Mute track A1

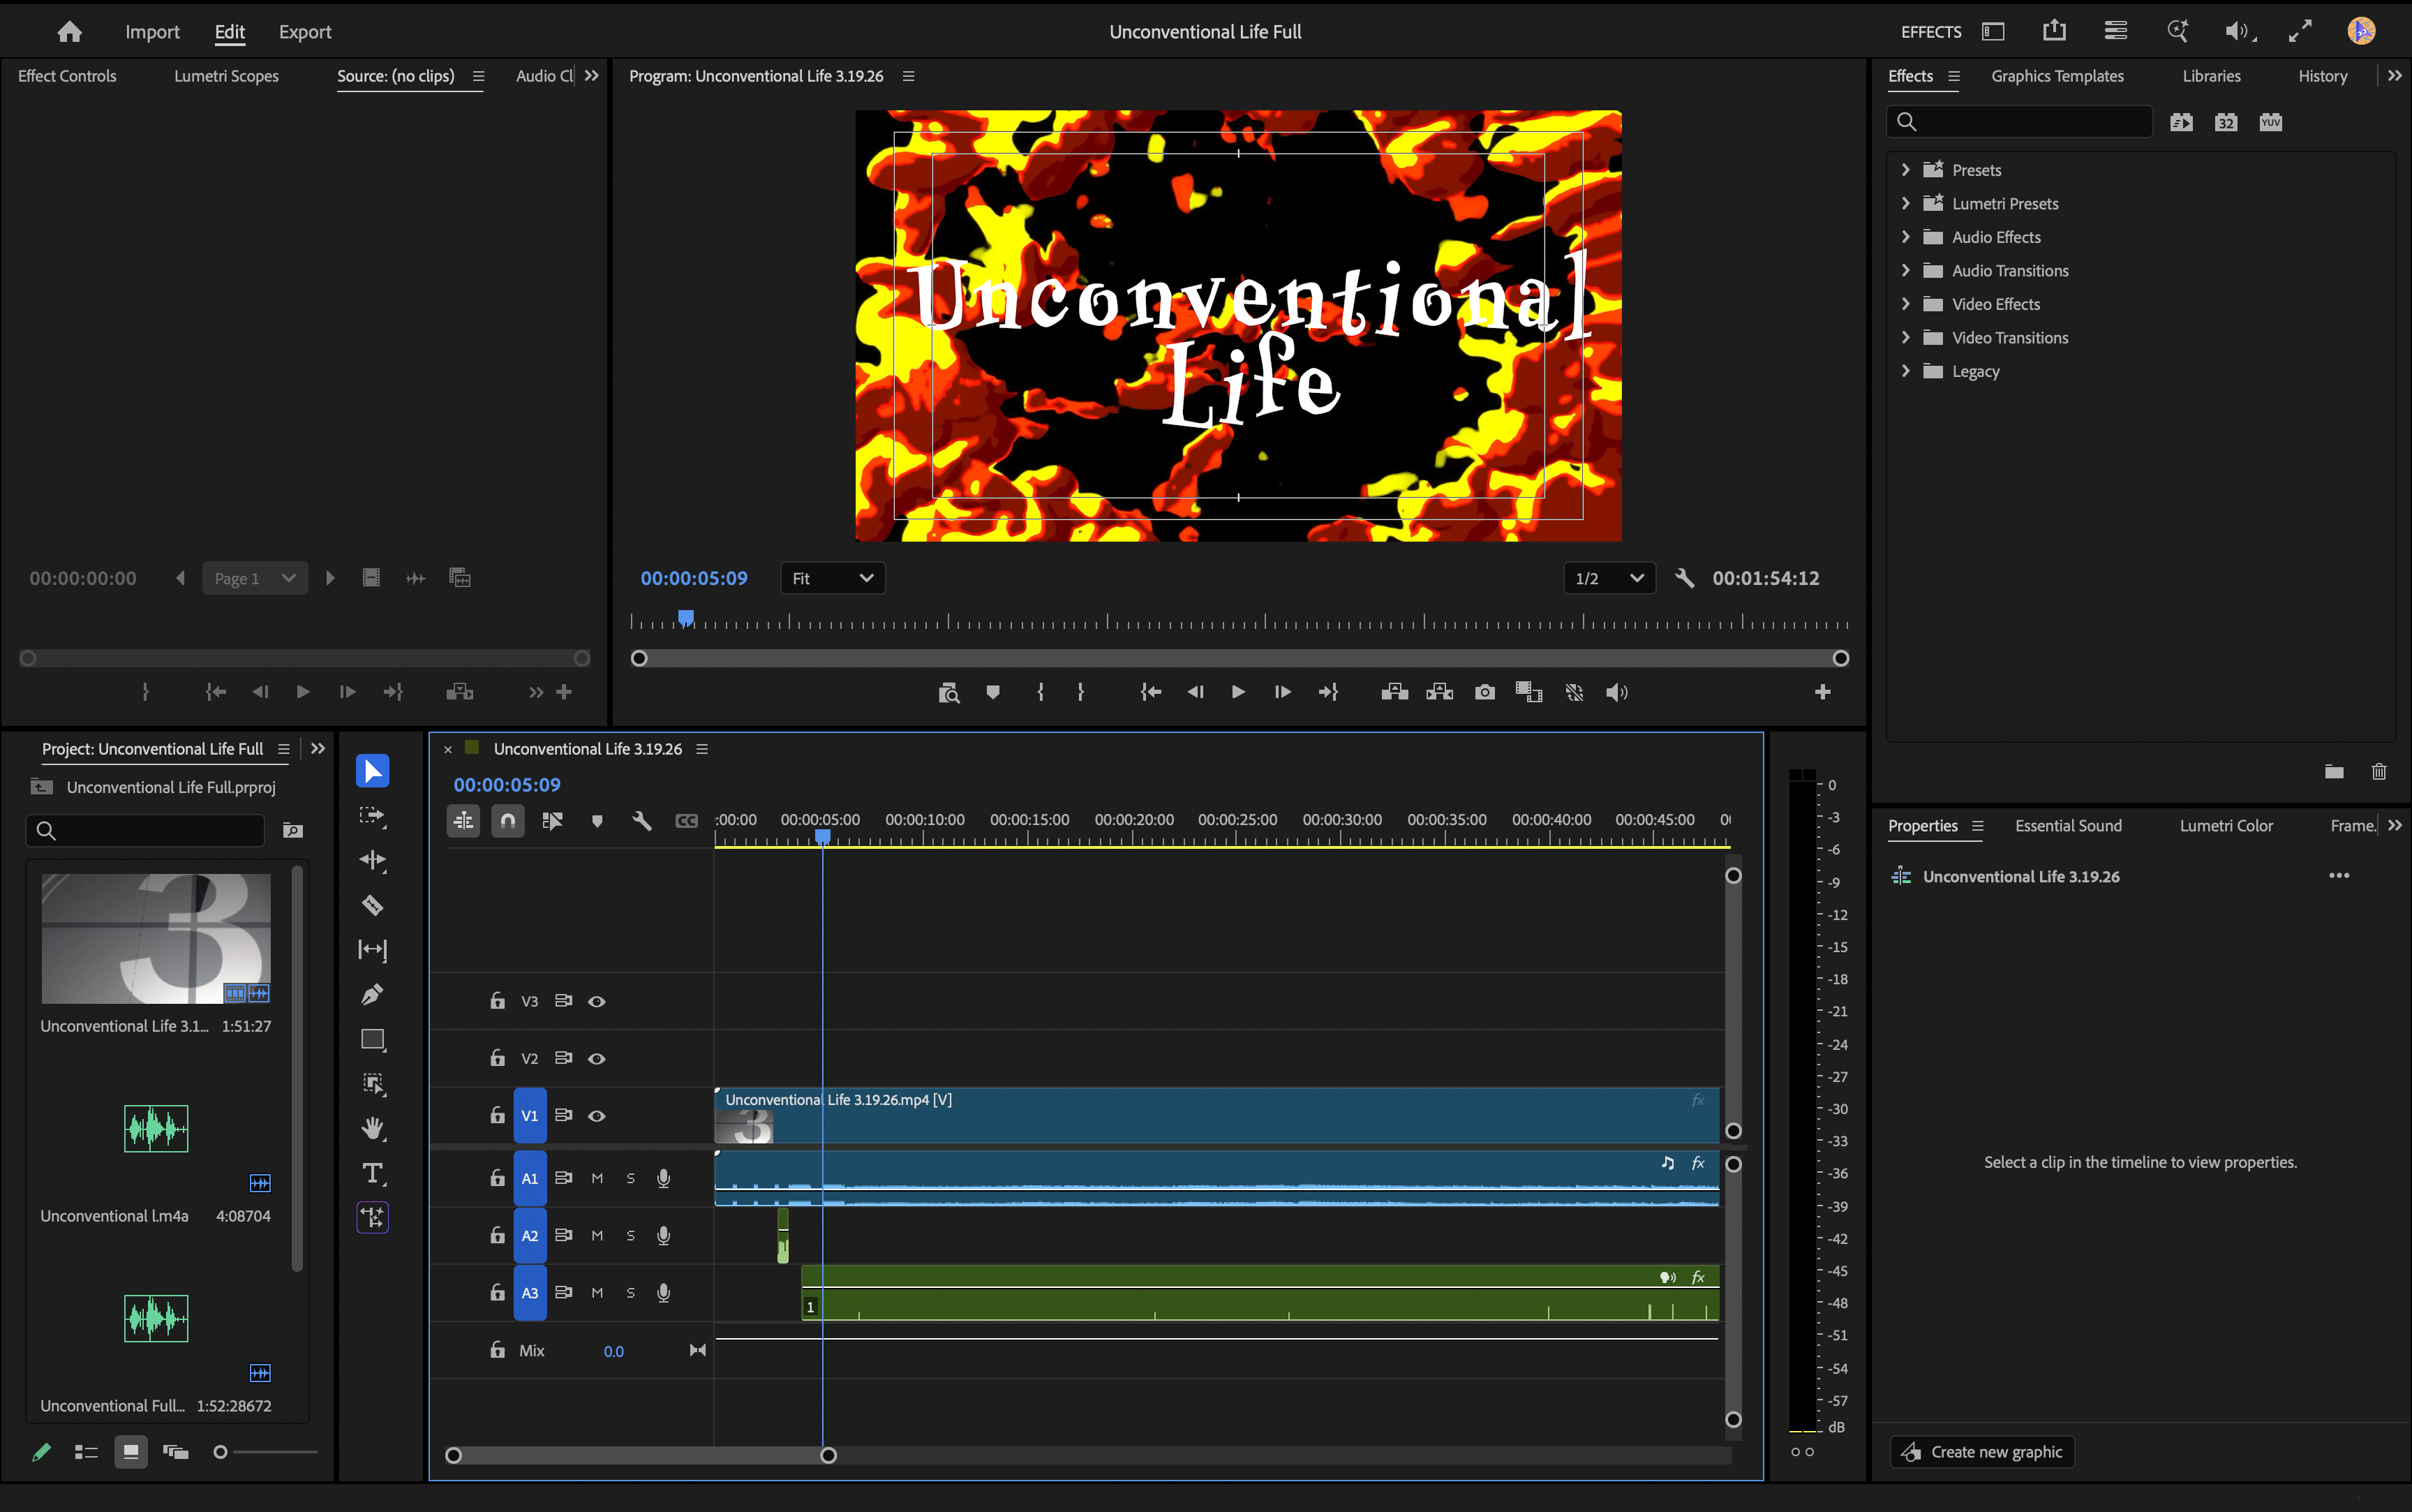coord(597,1178)
